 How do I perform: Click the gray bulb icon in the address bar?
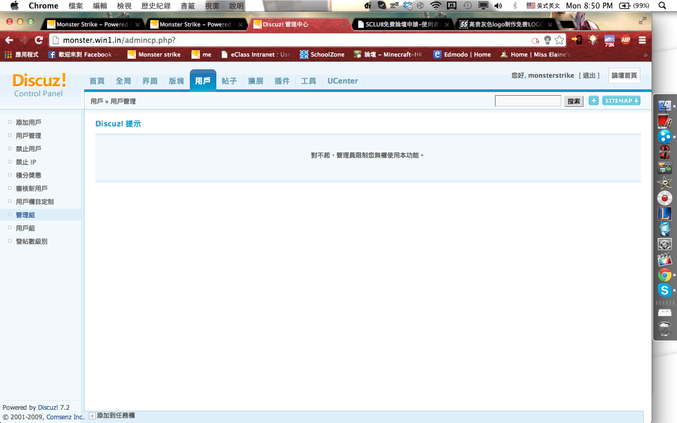tap(547, 40)
